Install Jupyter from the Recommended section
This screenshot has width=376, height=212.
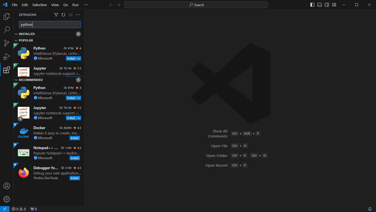pos(71,118)
